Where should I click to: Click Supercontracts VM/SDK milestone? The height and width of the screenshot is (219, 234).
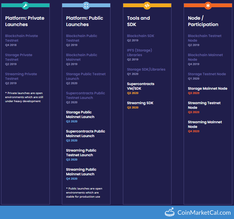141,86
